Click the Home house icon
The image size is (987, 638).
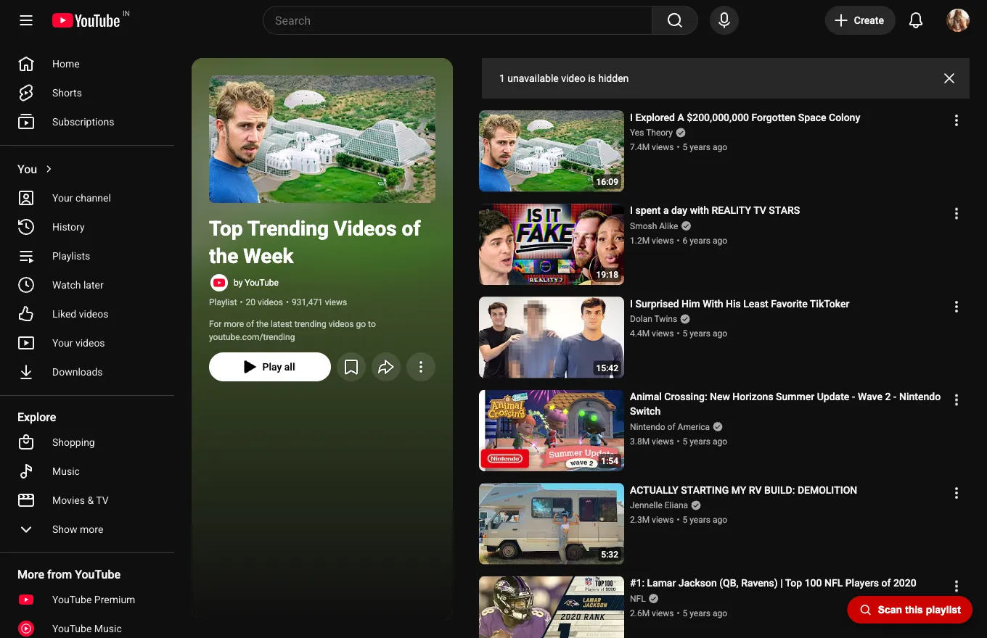[26, 64]
